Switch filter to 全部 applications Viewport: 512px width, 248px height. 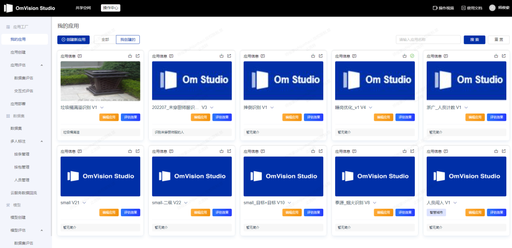(x=105, y=40)
